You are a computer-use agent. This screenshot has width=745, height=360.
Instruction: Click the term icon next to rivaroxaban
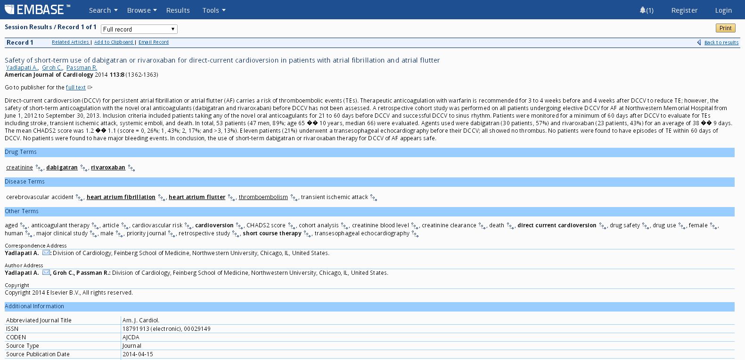coord(131,168)
